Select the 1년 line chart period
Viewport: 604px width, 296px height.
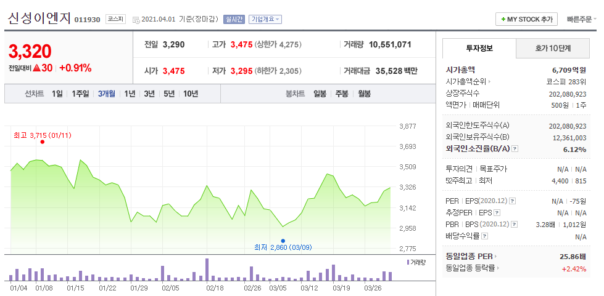pyautogui.click(x=130, y=94)
